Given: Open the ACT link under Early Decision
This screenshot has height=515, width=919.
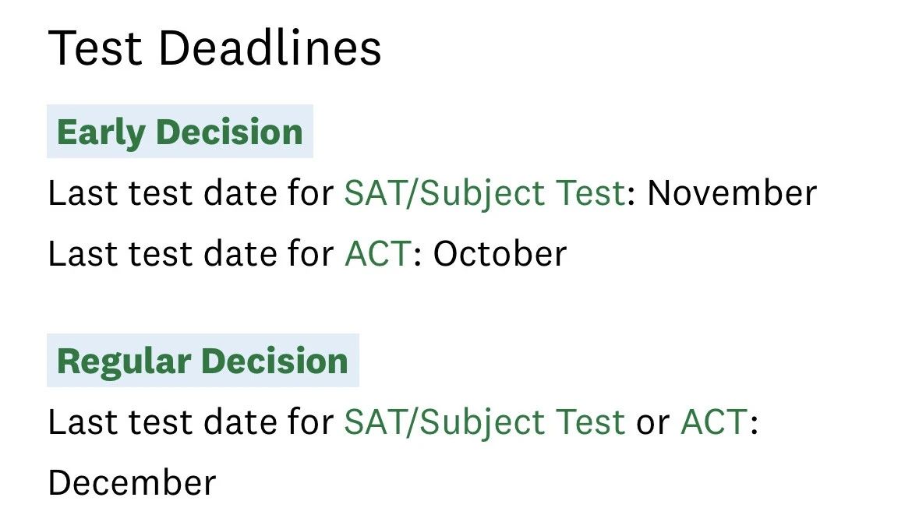Looking at the screenshot, I should tap(378, 254).
